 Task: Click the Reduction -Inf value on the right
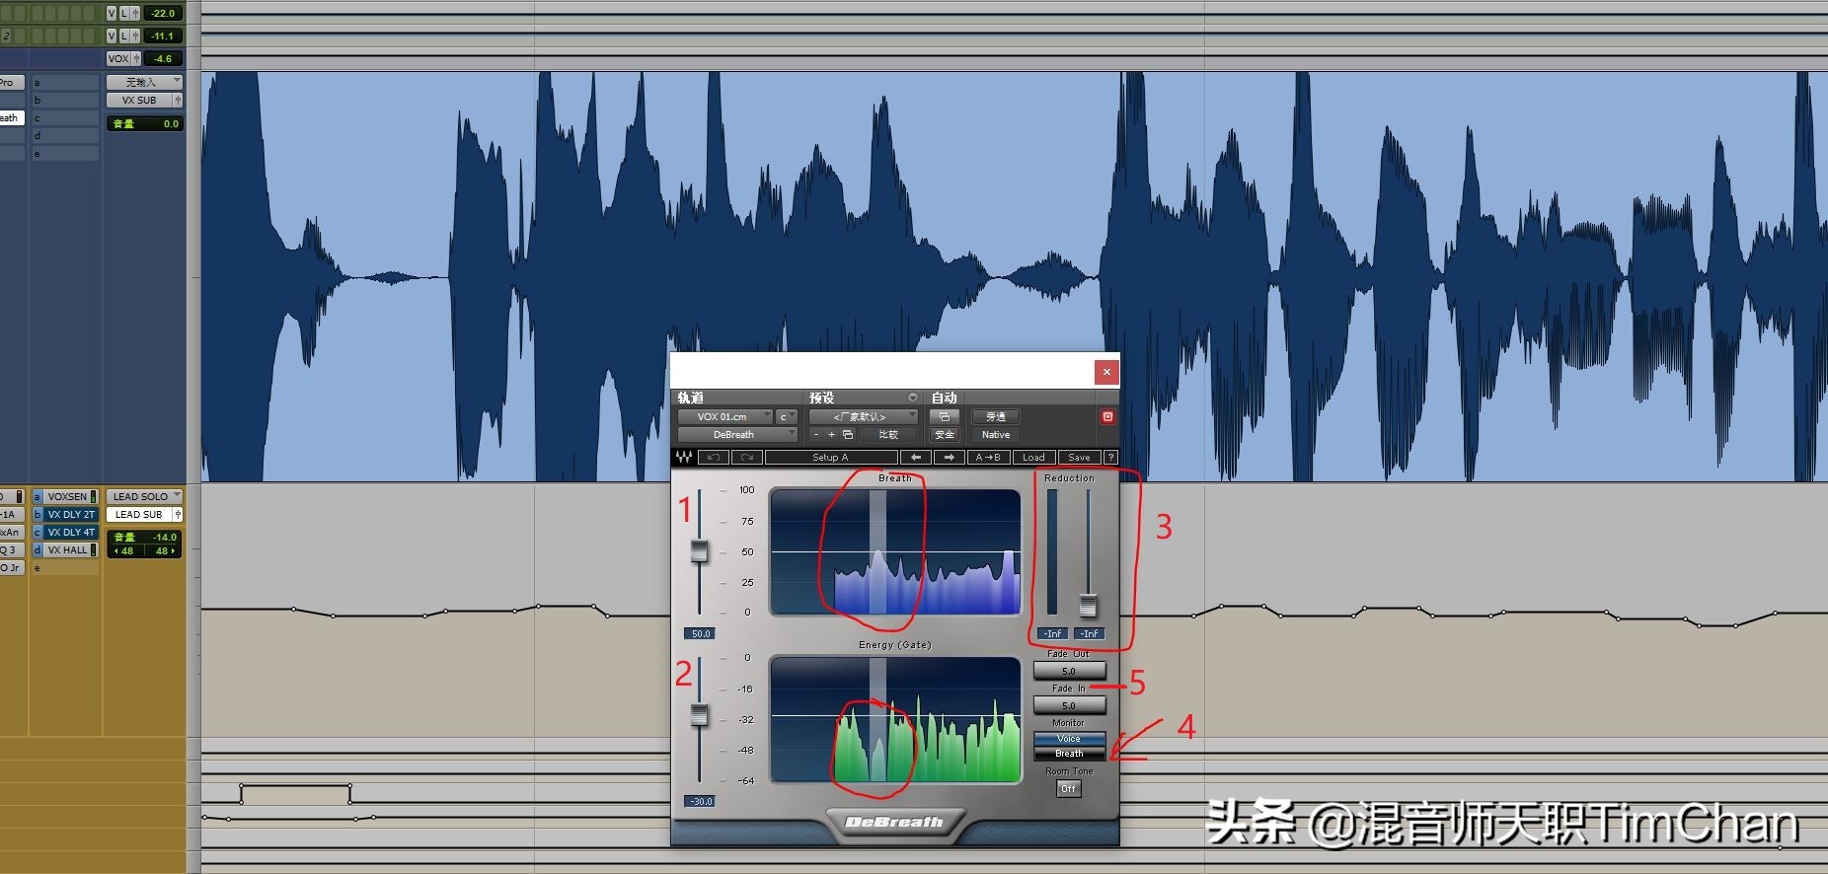point(1089,634)
